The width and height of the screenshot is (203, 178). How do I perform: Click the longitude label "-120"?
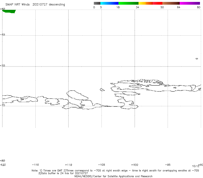click(x=3, y=165)
